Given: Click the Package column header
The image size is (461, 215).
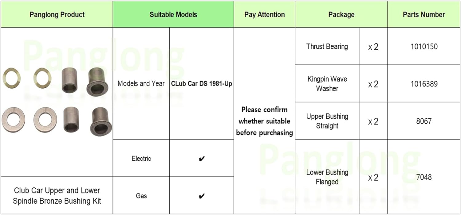Looking at the screenshot, I should (x=341, y=14).
